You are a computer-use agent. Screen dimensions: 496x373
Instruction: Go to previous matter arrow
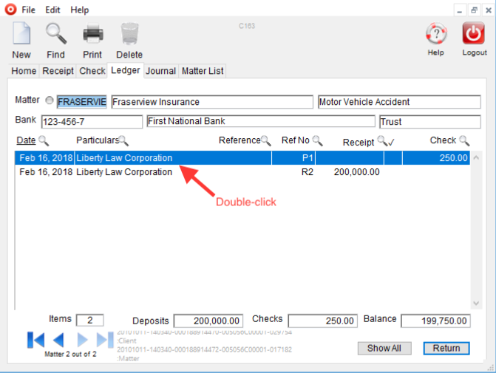pyautogui.click(x=58, y=340)
